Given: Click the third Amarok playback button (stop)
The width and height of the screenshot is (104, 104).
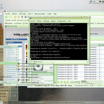Looking at the screenshot, I should point(64,82).
